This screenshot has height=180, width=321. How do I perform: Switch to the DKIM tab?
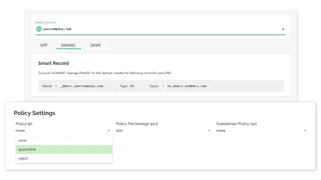click(x=95, y=45)
